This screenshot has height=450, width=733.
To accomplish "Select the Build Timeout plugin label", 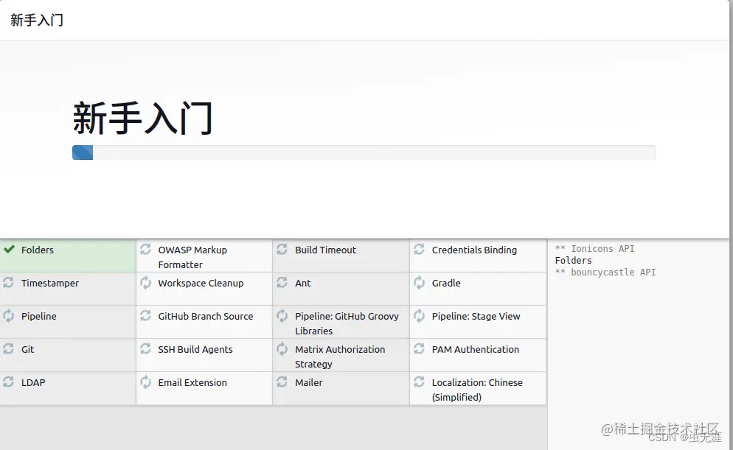I will click(325, 250).
